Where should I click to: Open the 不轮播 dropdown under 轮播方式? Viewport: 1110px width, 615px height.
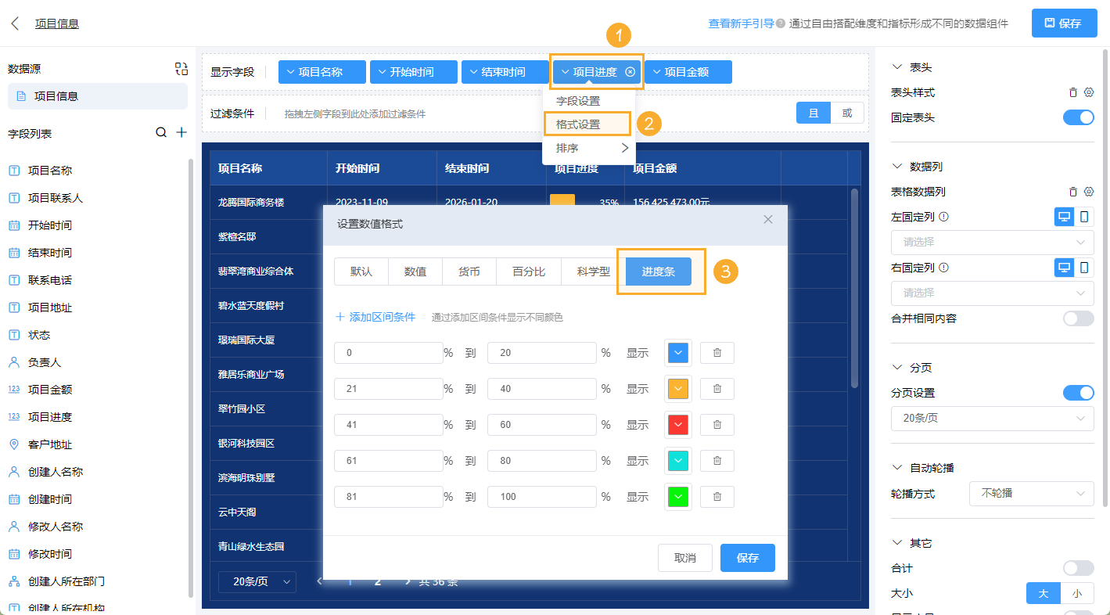pyautogui.click(x=1031, y=494)
